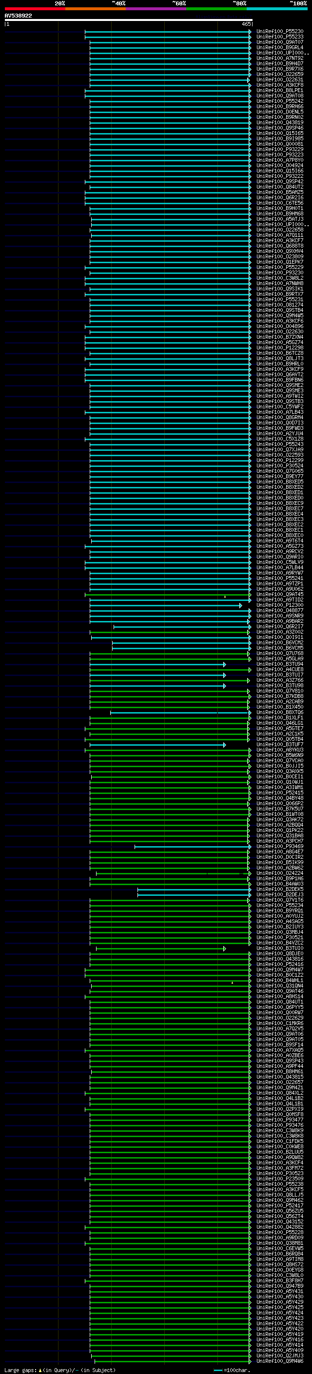Click the orange ~40% identity color segment
Image resolution: width=312 pixels, height=1374 pixels.
pyautogui.click(x=96, y=9)
